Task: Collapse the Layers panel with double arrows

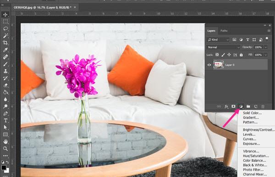Action: [x=265, y=26]
